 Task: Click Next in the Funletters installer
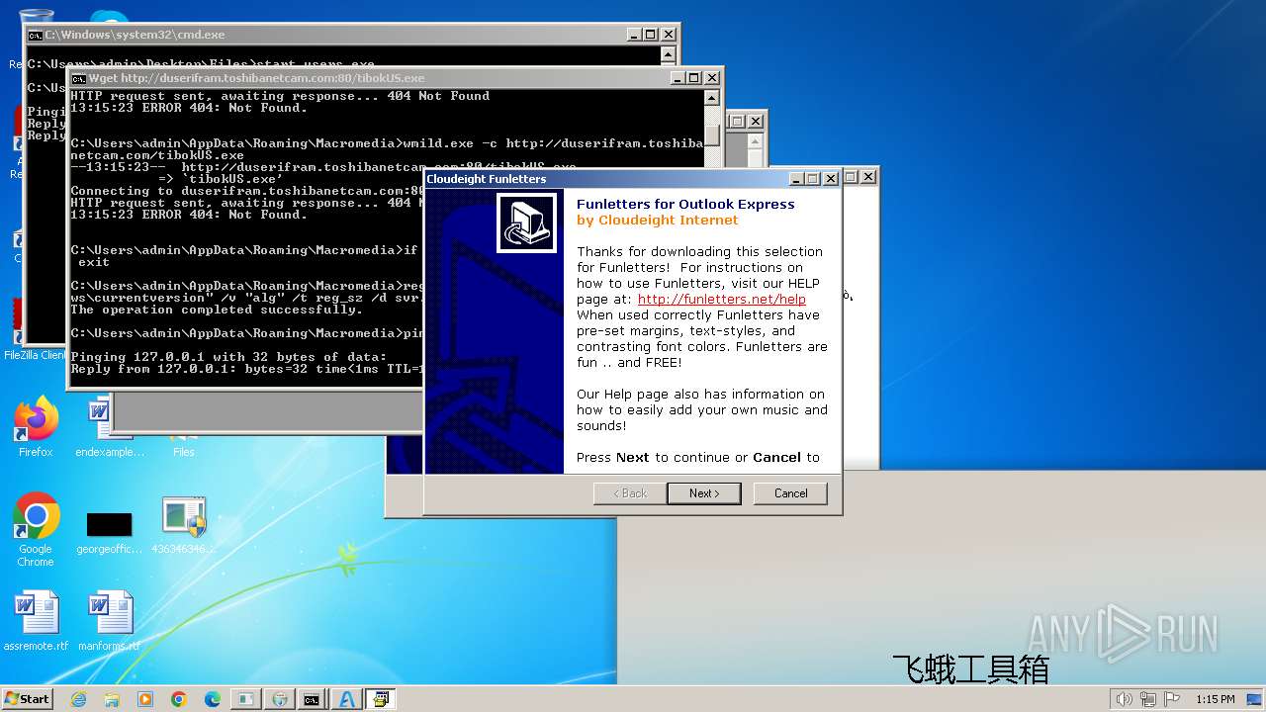click(703, 493)
